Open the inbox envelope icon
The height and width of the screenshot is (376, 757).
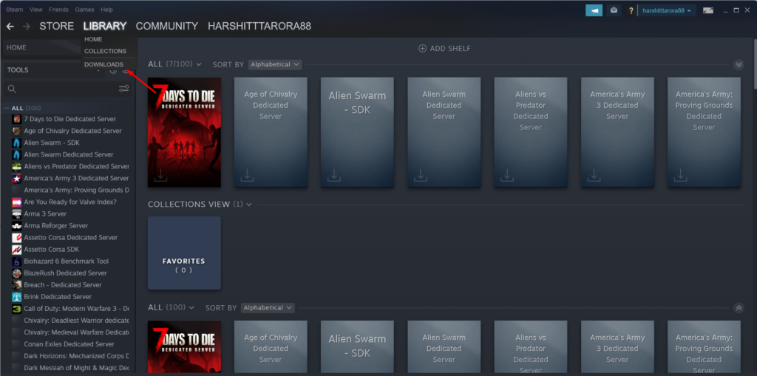[614, 10]
